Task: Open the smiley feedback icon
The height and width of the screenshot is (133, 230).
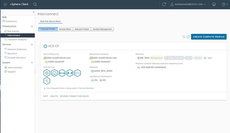Action: pos(214,4)
